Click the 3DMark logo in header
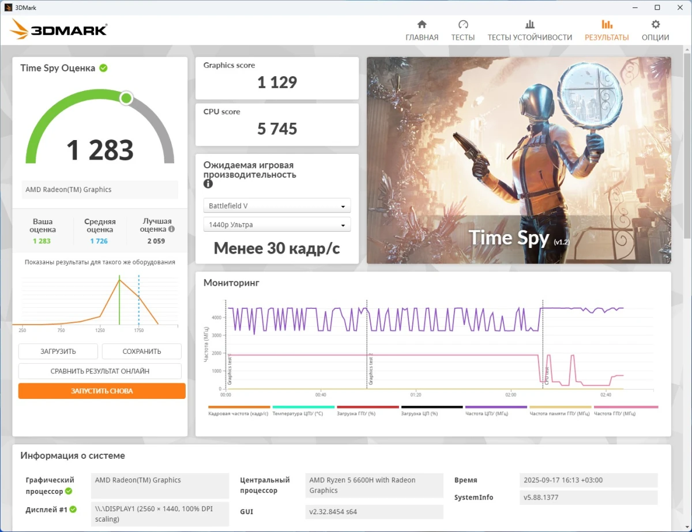 pyautogui.click(x=59, y=29)
